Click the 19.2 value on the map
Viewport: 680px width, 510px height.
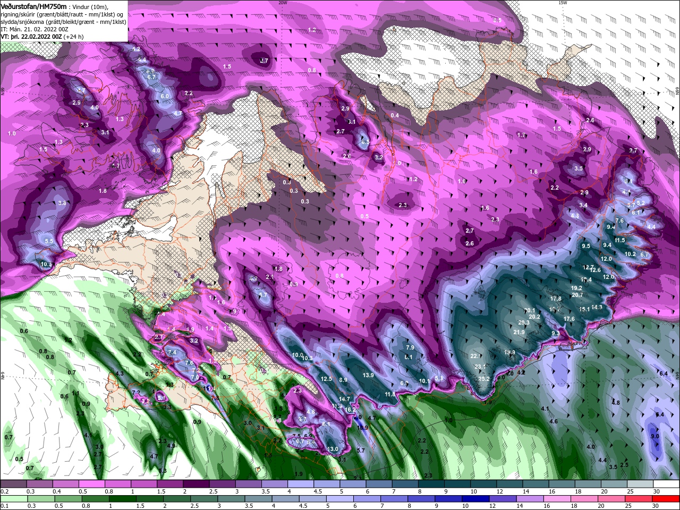coord(576,288)
